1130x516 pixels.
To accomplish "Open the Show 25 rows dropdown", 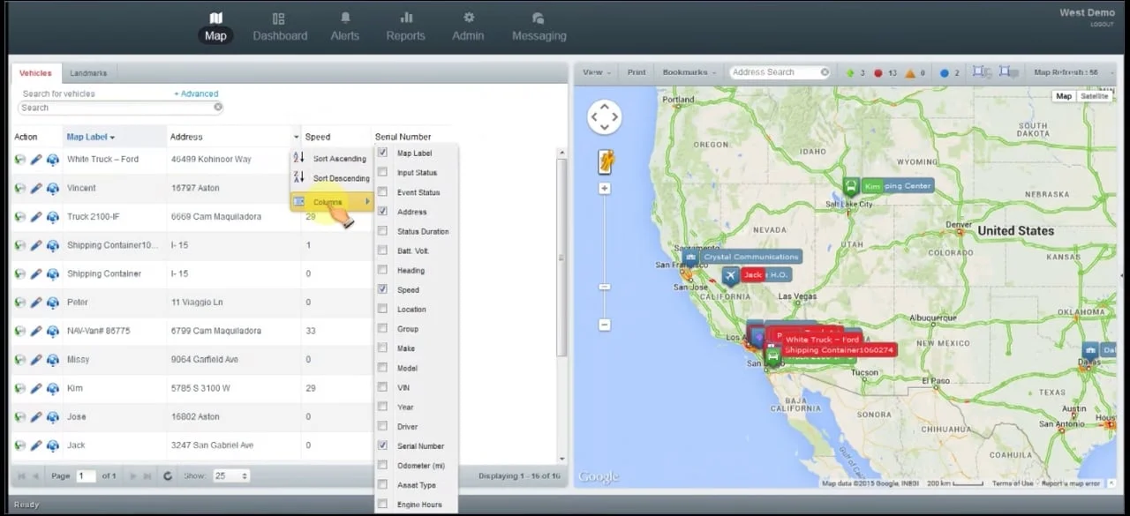I will pos(231,476).
